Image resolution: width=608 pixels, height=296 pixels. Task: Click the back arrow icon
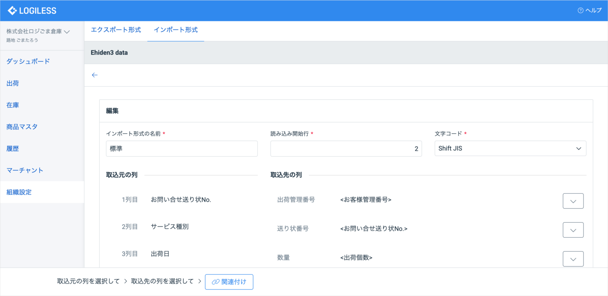tap(95, 75)
